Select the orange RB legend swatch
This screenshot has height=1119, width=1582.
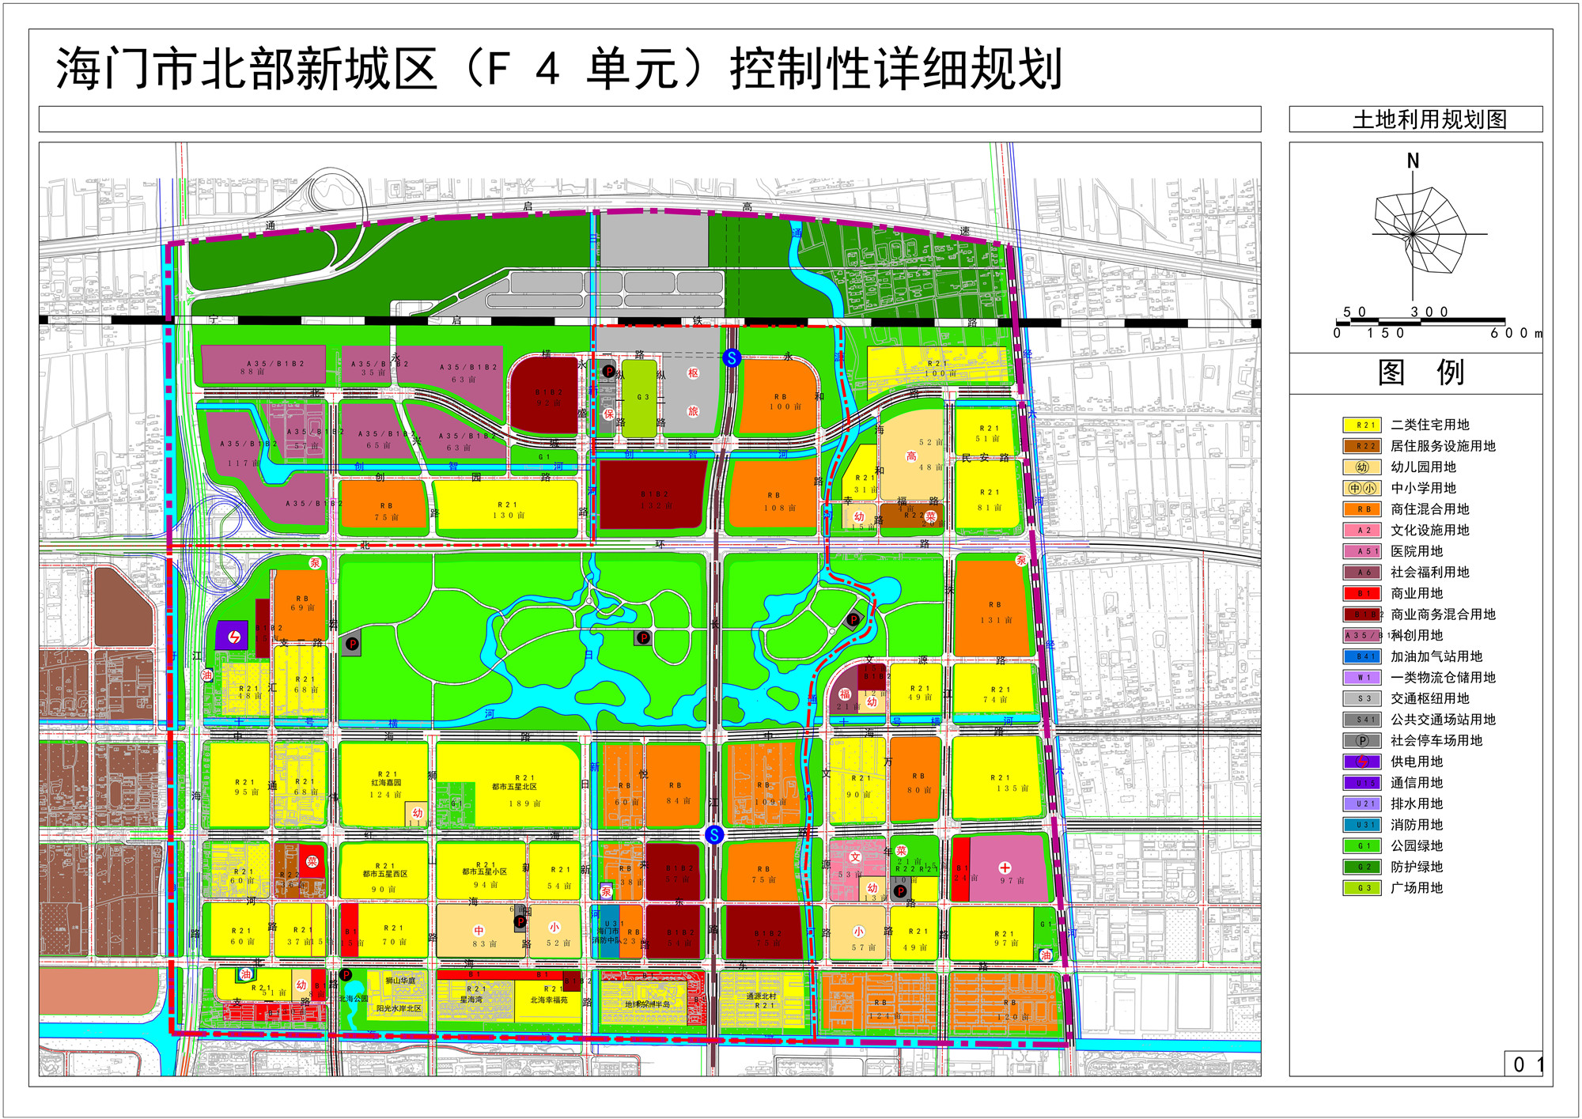click(x=1361, y=509)
